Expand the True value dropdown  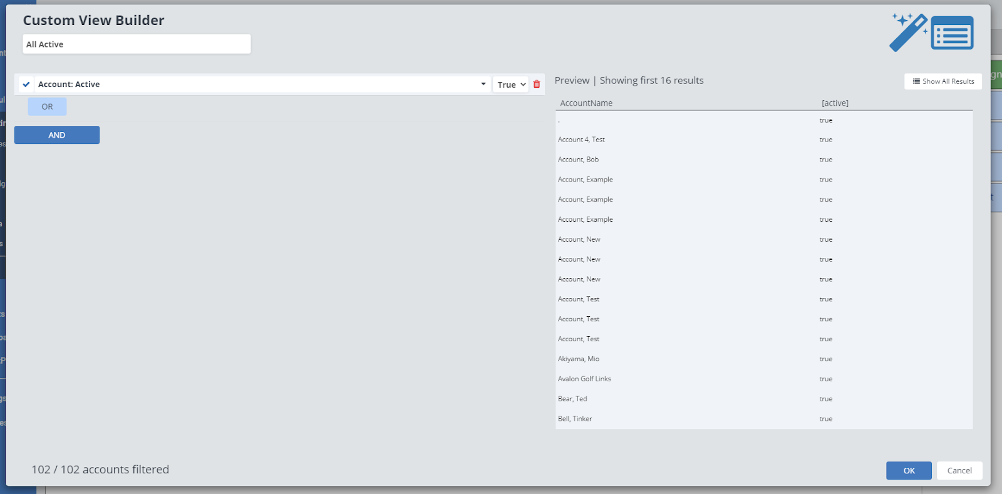511,85
